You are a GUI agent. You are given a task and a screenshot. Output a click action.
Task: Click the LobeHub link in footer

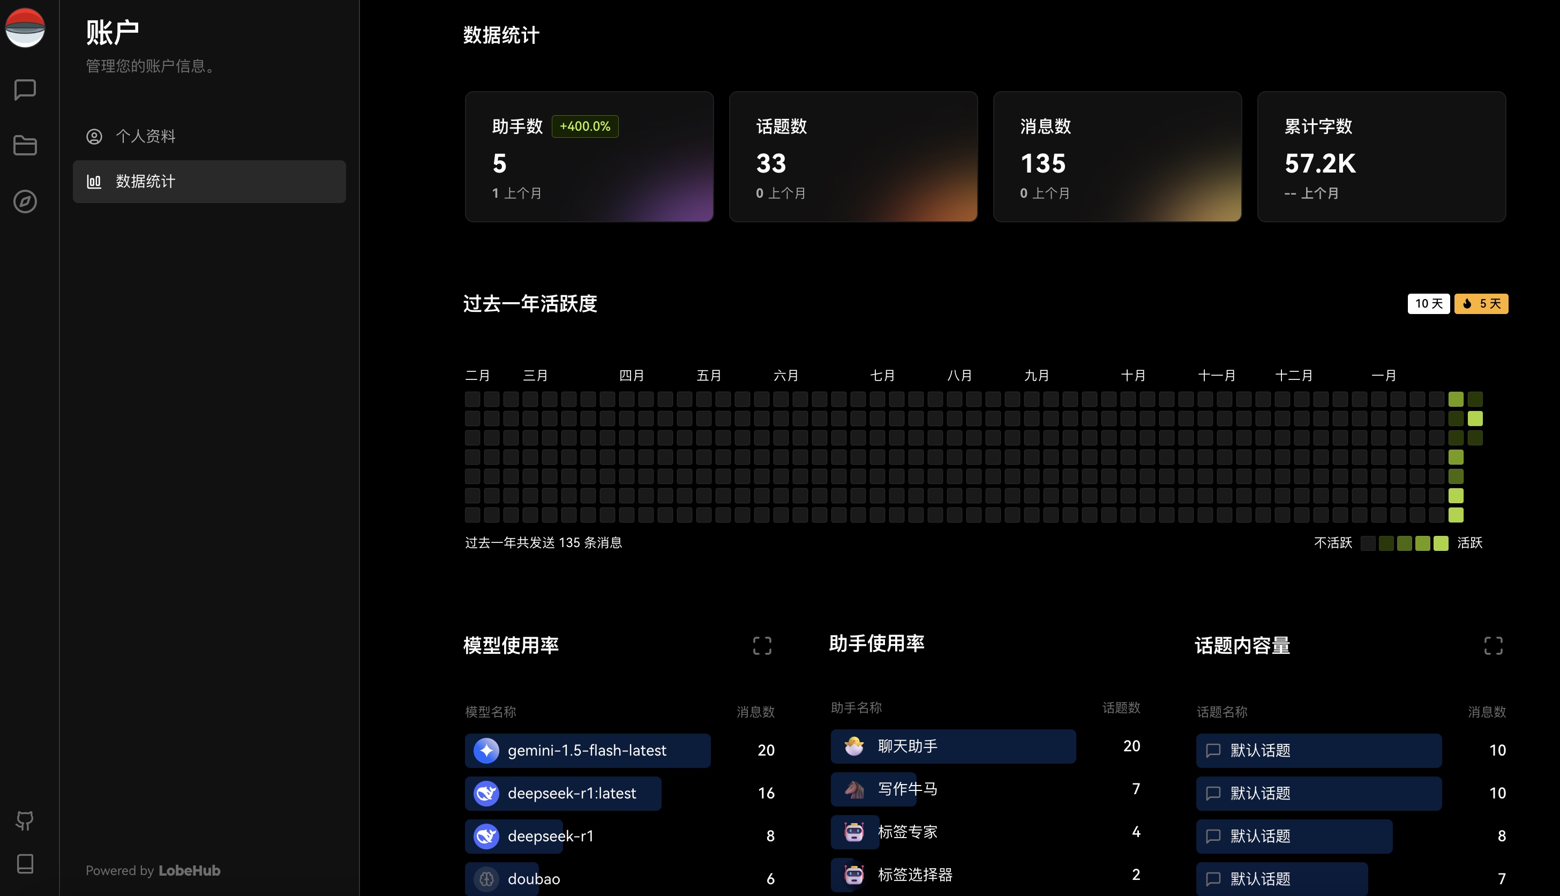(x=190, y=871)
